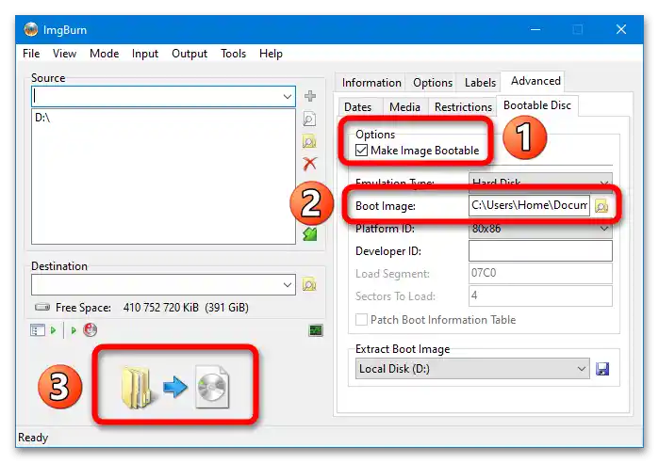The width and height of the screenshot is (659, 463).
Task: Click the browse for folder icon beside Source list
Action: [x=309, y=141]
